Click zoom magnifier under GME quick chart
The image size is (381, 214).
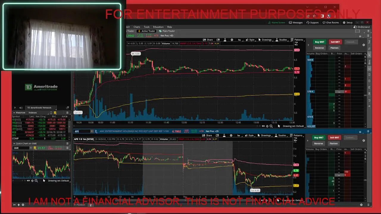click(x=36, y=180)
